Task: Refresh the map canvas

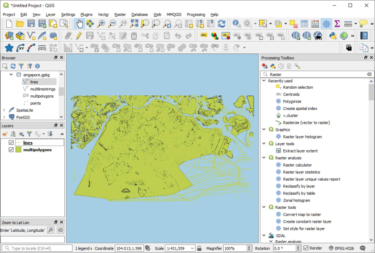Action: click(222, 24)
